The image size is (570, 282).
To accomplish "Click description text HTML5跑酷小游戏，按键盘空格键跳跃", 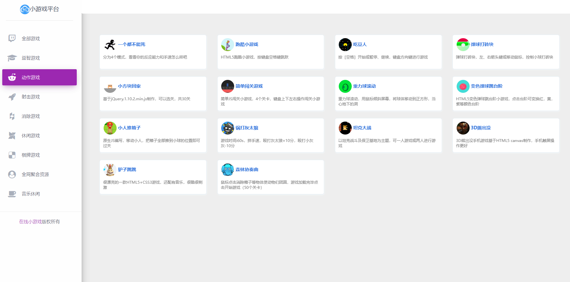I will 255,57.
